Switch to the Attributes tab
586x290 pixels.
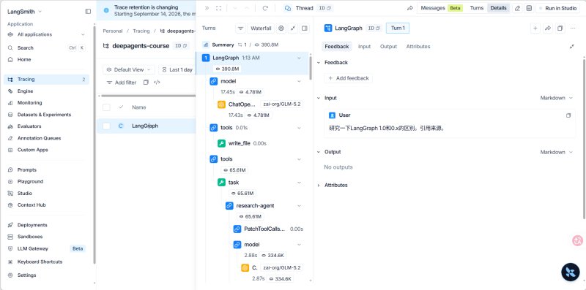[x=418, y=47]
